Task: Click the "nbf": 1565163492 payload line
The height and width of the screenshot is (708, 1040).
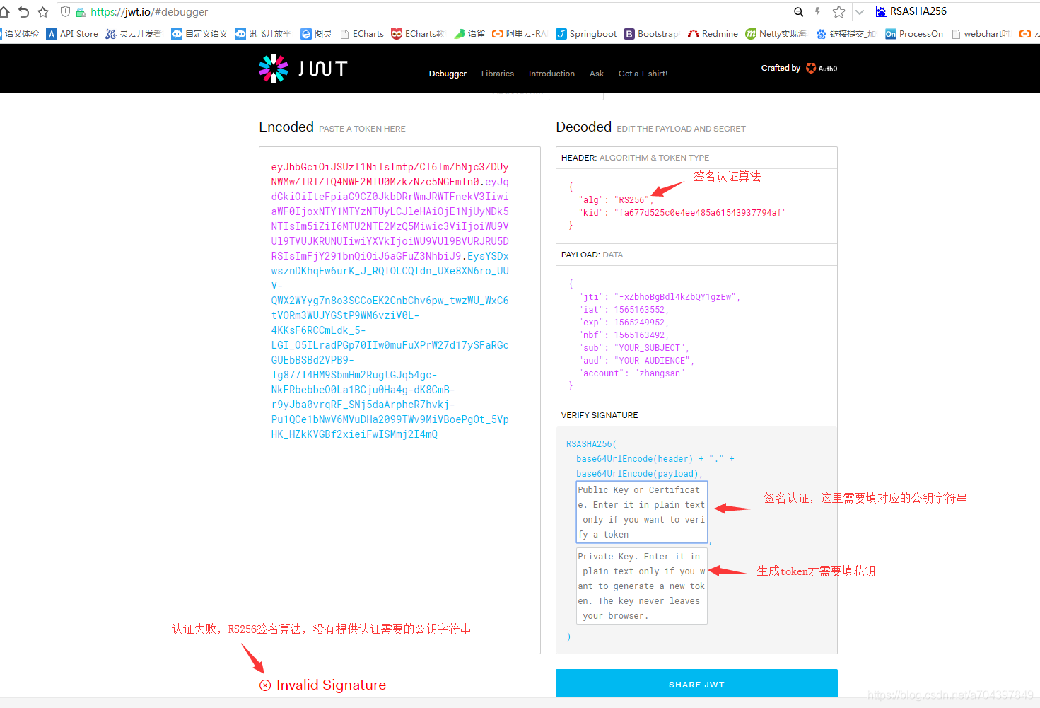Action: (624, 335)
